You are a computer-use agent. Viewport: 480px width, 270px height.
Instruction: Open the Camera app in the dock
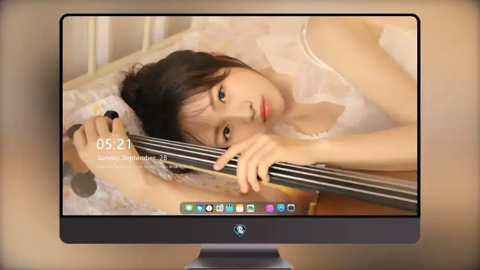[x=291, y=208]
